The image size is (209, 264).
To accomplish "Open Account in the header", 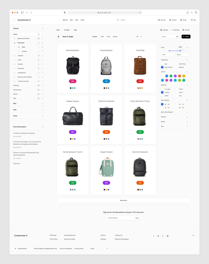I will pos(162,20).
